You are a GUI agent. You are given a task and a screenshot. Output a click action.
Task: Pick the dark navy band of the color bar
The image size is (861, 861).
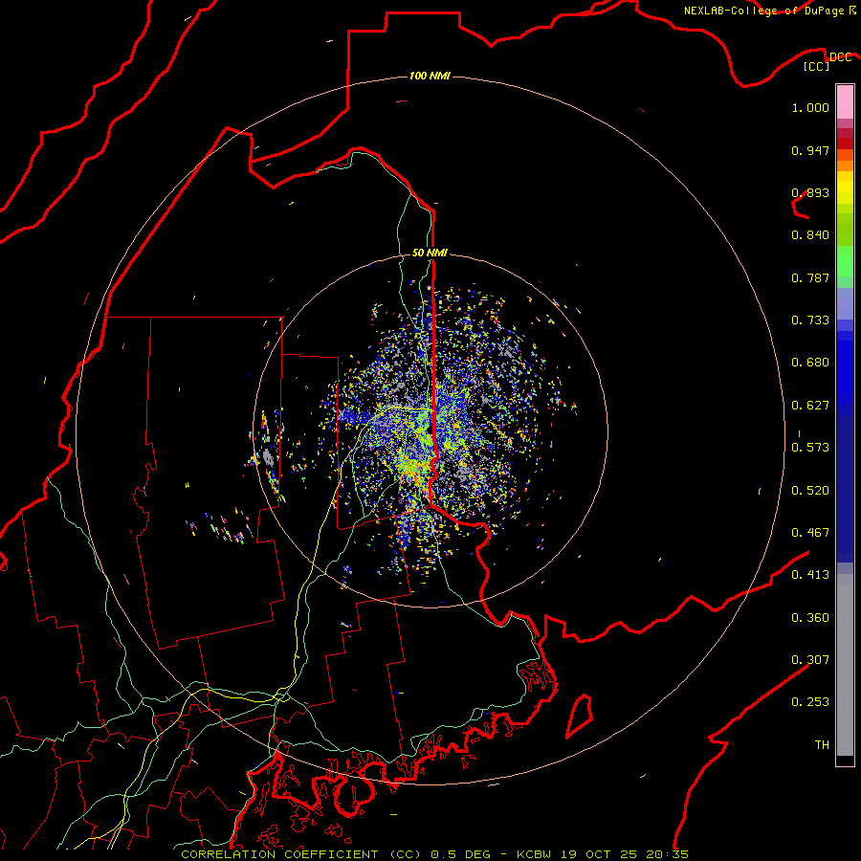click(845, 489)
